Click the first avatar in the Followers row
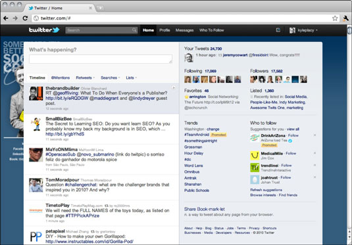 254,79
